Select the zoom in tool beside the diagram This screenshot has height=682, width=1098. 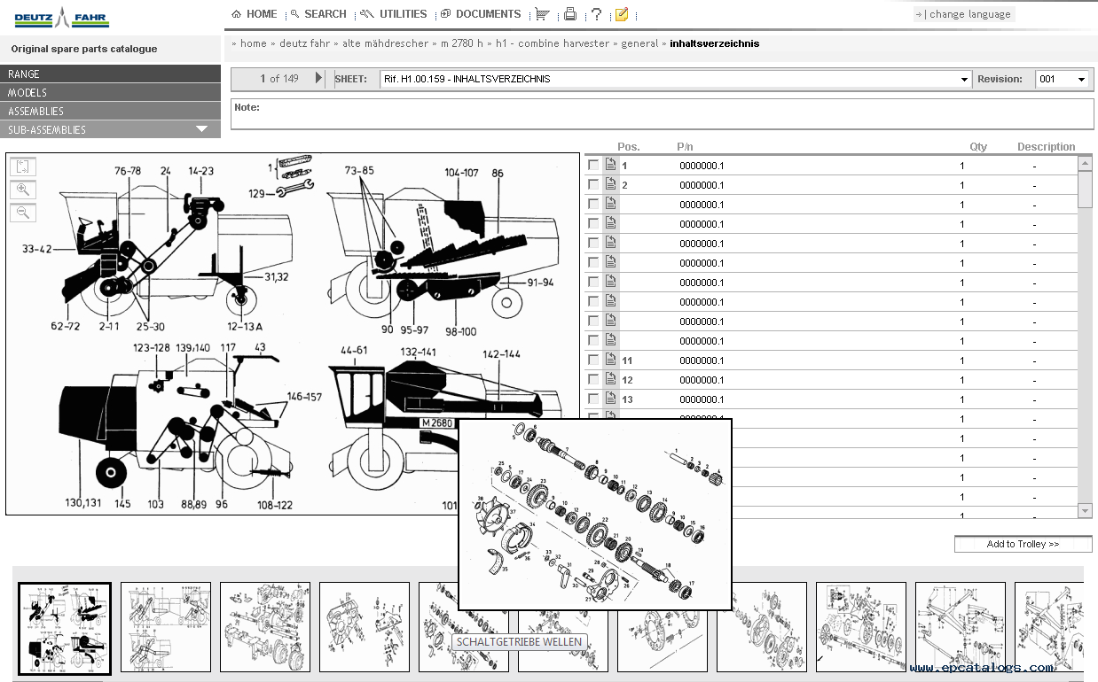pos(23,189)
